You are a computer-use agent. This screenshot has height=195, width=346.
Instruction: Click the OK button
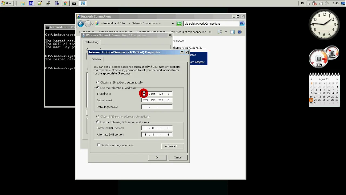point(157,157)
